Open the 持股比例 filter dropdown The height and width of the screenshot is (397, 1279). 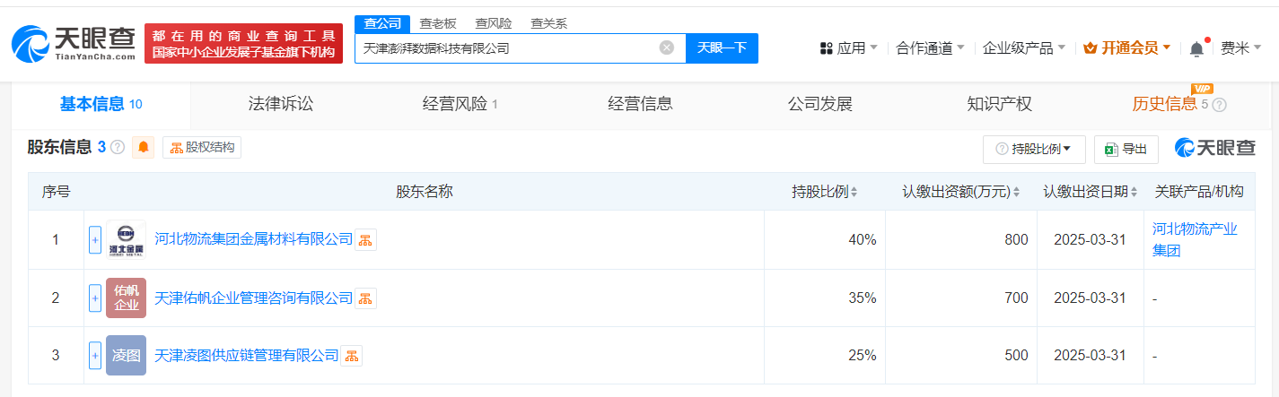click(1034, 149)
